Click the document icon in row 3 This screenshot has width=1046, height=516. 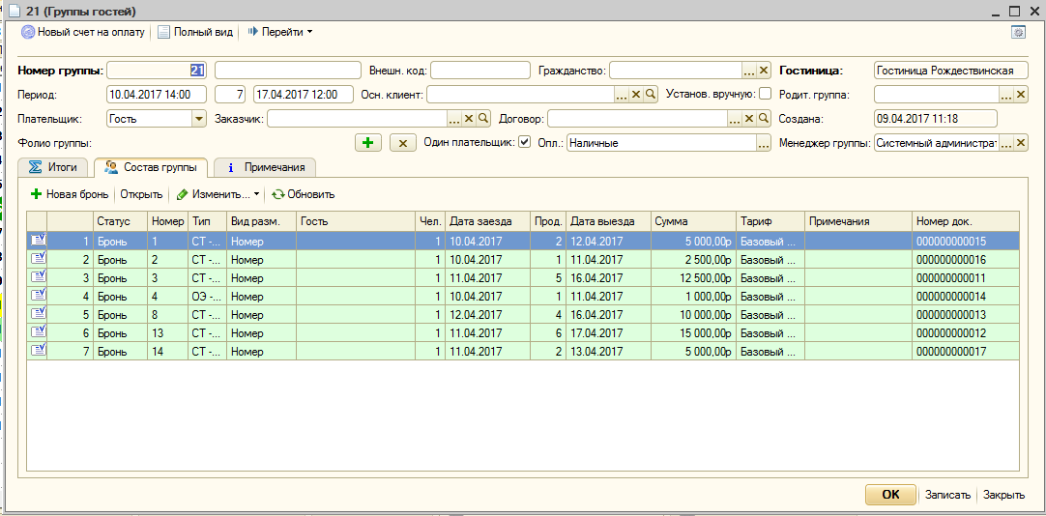click(38, 277)
